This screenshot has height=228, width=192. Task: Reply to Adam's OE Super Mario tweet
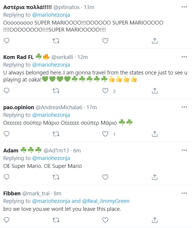[x=6, y=177]
